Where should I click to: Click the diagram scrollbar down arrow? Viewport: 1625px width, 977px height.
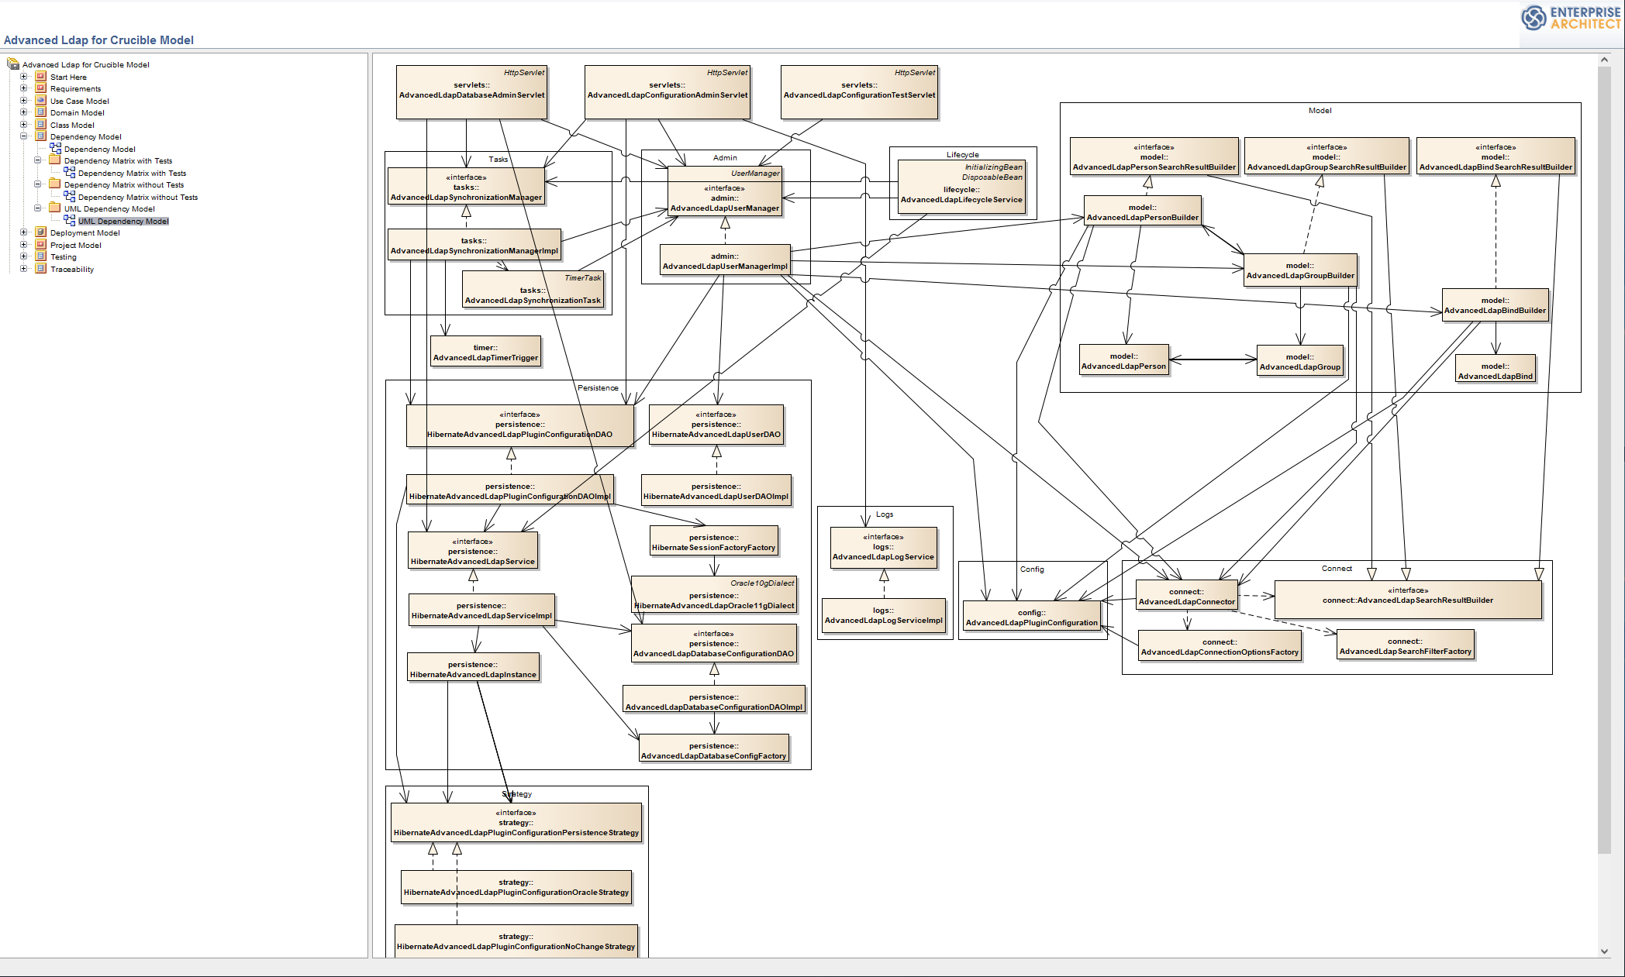coord(1604,951)
